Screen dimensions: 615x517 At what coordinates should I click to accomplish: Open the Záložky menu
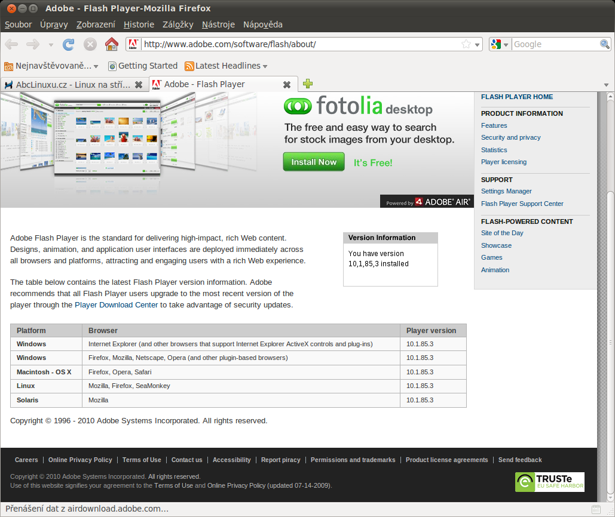[178, 24]
